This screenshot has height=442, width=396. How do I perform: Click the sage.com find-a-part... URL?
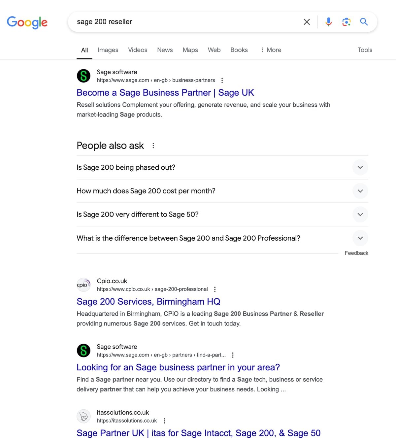pyautogui.click(x=161, y=355)
